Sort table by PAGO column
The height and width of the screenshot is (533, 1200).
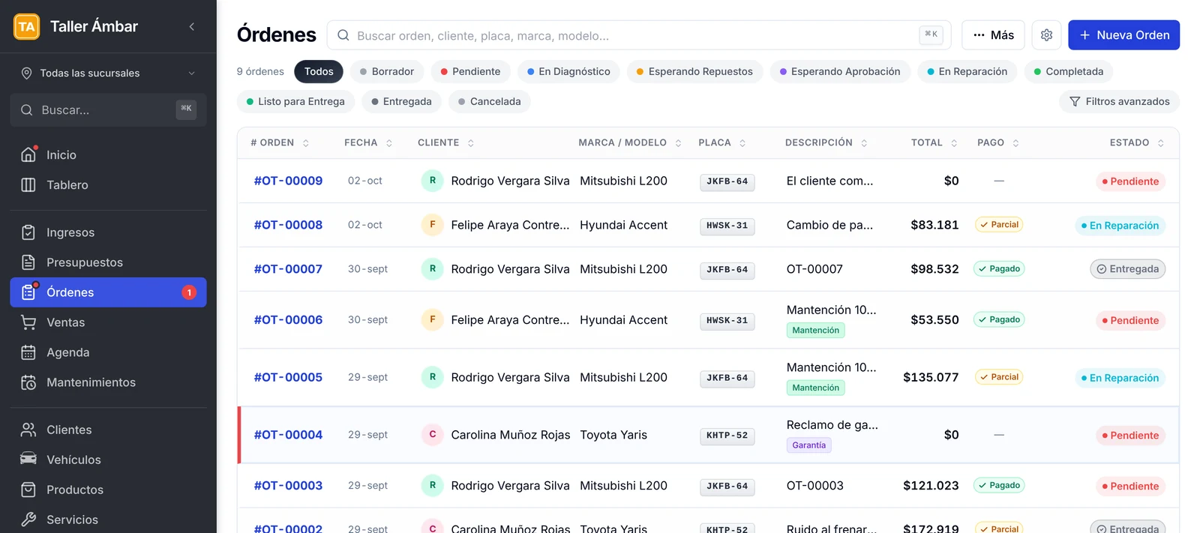pyautogui.click(x=998, y=142)
